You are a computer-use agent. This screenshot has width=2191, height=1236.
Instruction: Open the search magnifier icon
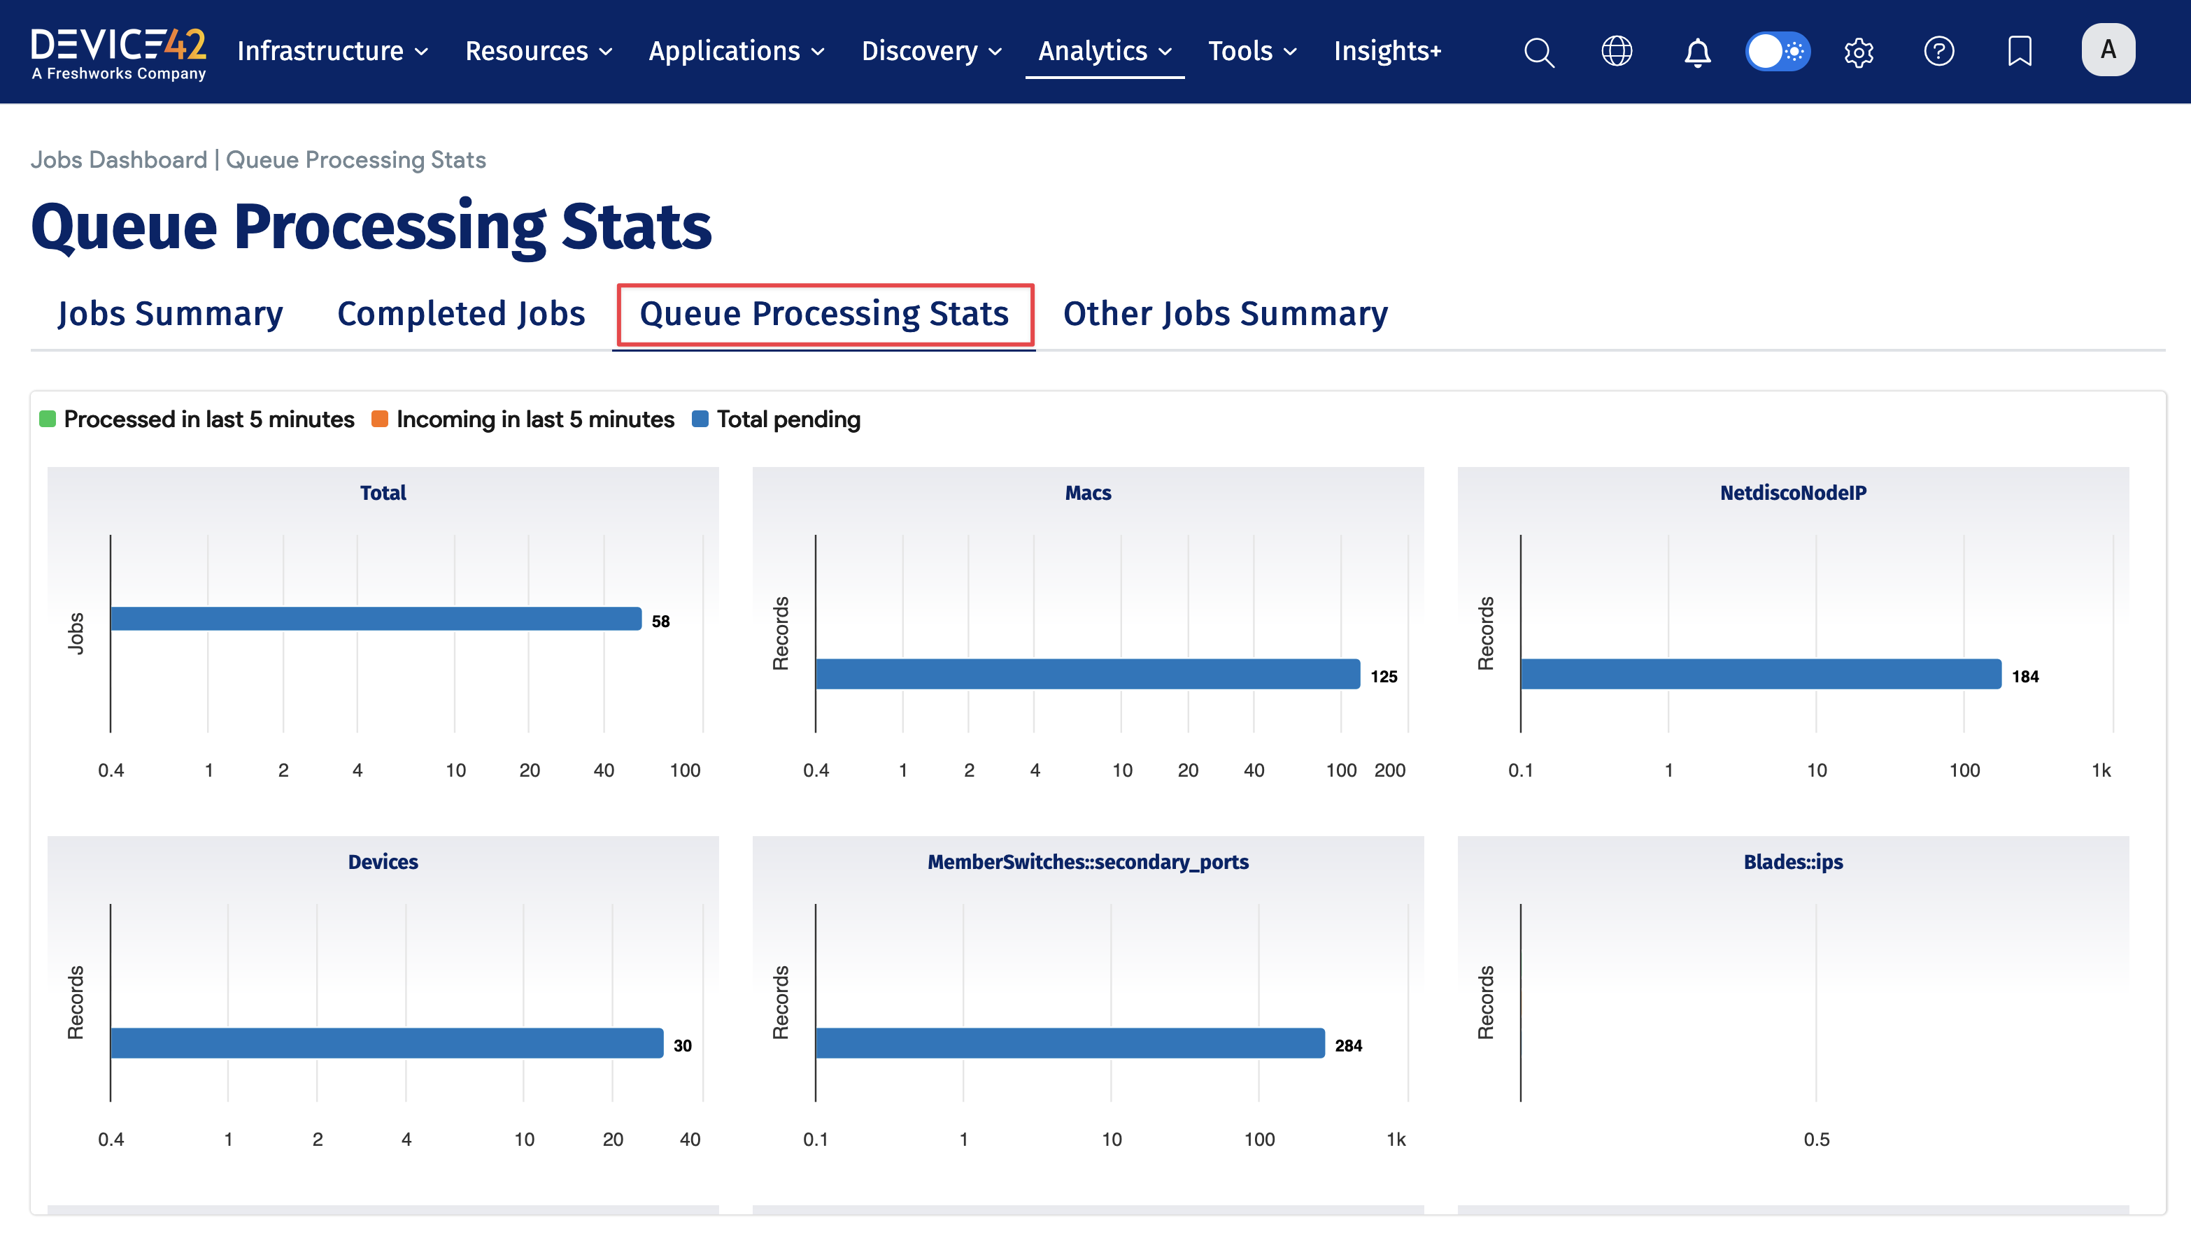1538,52
